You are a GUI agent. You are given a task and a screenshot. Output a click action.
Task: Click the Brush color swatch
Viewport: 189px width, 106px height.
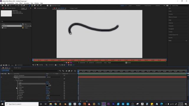coord(47,85)
